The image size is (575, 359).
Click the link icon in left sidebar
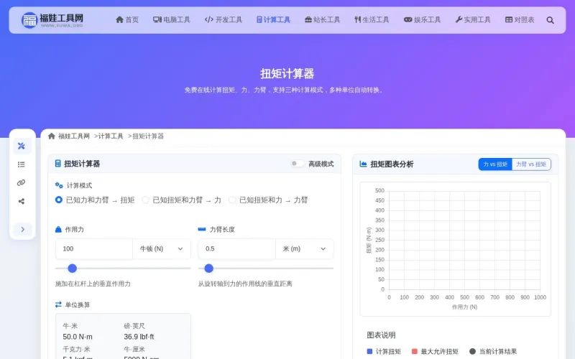click(22, 183)
